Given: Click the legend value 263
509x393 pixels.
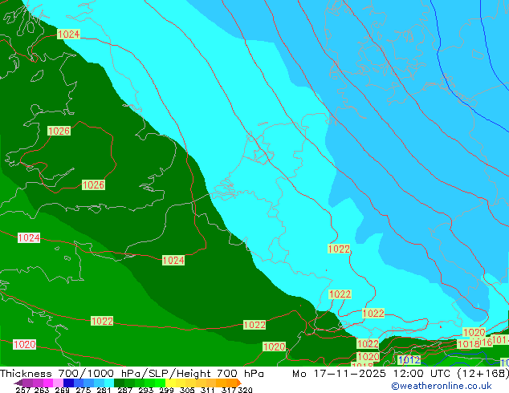Looking at the screenshot, I should click(41, 390).
